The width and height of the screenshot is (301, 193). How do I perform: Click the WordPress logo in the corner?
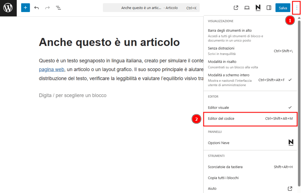click(x=8, y=8)
